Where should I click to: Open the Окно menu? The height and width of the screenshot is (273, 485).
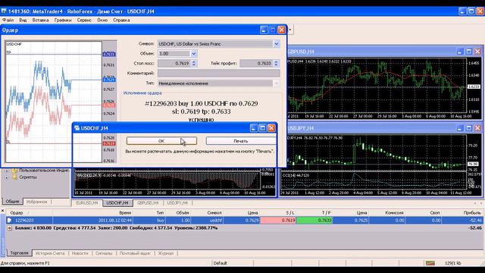click(102, 20)
